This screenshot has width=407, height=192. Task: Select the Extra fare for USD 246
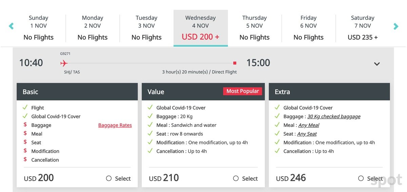coord(361,178)
